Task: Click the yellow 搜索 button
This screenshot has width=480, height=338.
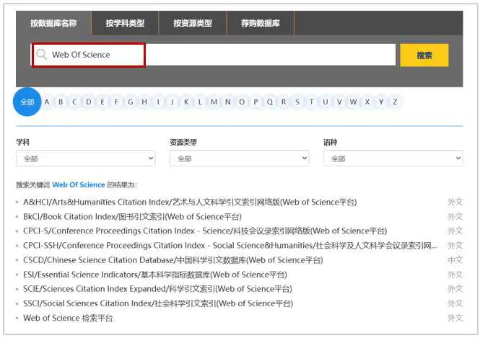Action: pyautogui.click(x=424, y=55)
